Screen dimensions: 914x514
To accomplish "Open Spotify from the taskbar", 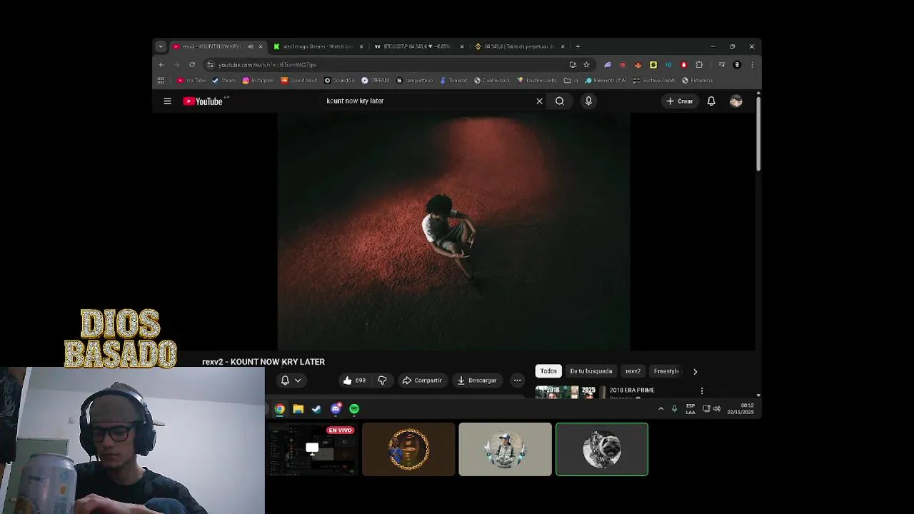I will click(354, 409).
